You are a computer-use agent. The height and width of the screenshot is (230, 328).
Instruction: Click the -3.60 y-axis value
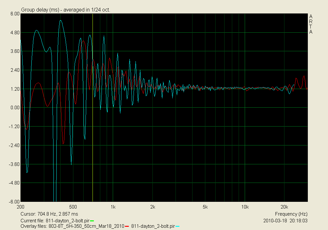pos(14,164)
